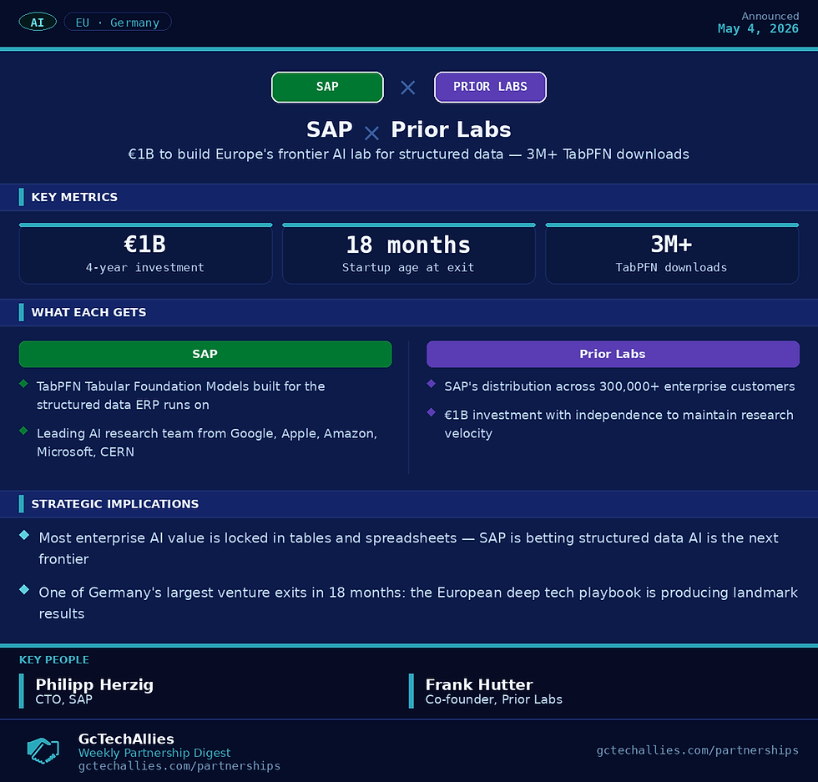Click the purple Prior Labs column header bar
This screenshot has height=782, width=818.
tap(613, 354)
